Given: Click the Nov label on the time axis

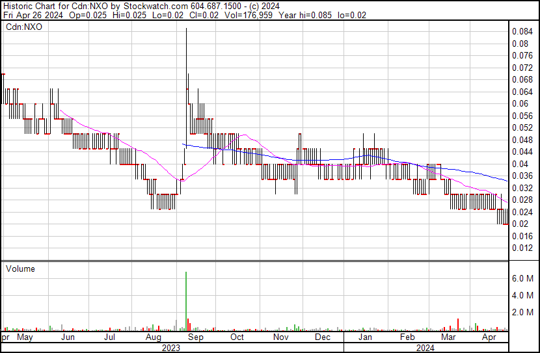Looking at the screenshot, I should pos(280,337).
